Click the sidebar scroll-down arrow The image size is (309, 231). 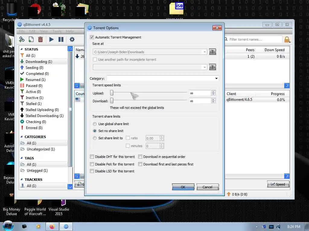70,186
